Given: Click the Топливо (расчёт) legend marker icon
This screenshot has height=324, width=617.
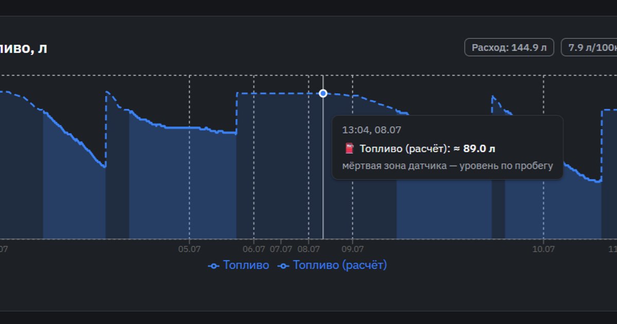Looking at the screenshot, I should pyautogui.click(x=284, y=266).
